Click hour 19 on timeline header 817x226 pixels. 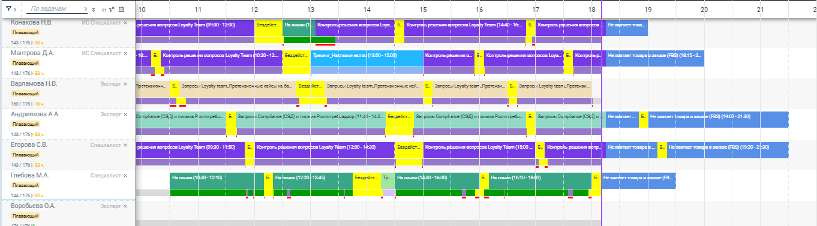pos(648,10)
